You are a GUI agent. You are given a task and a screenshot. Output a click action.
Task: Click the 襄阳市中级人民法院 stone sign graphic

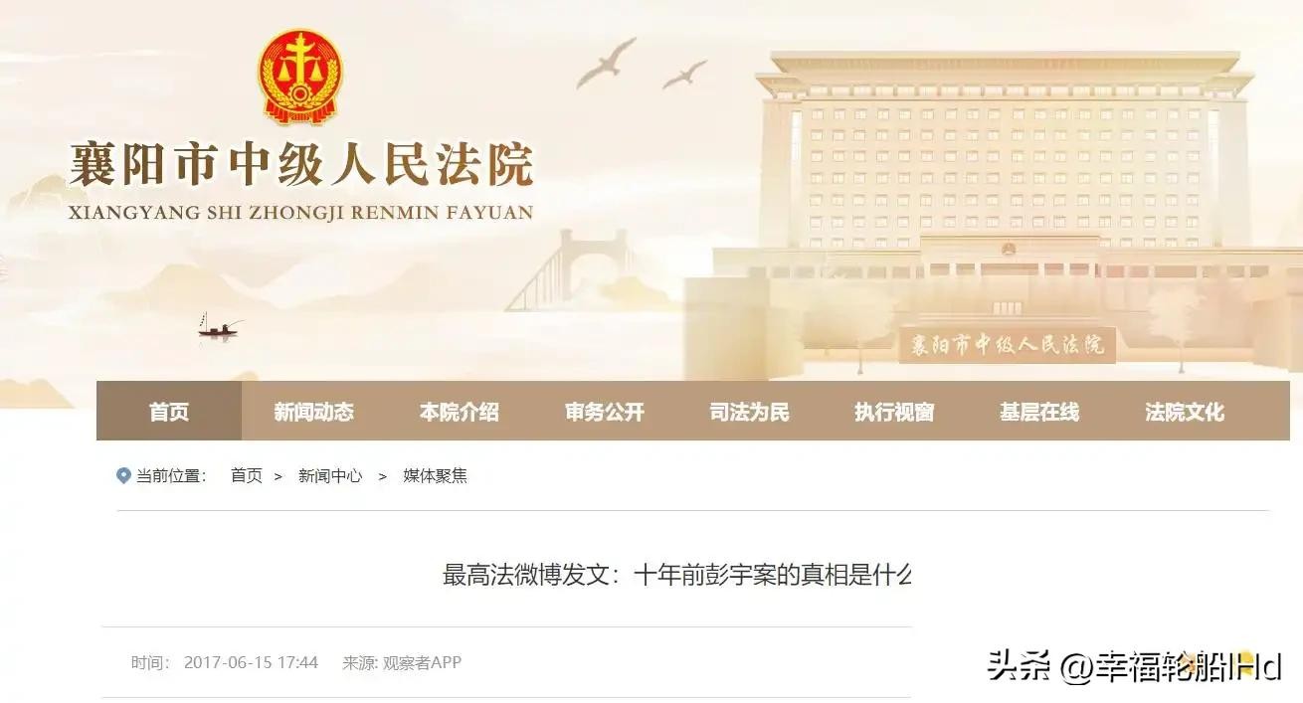coord(1007,345)
